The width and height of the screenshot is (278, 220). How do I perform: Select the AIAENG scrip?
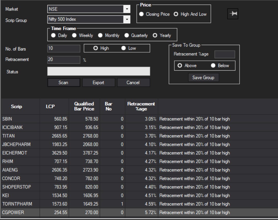click(x=10, y=170)
